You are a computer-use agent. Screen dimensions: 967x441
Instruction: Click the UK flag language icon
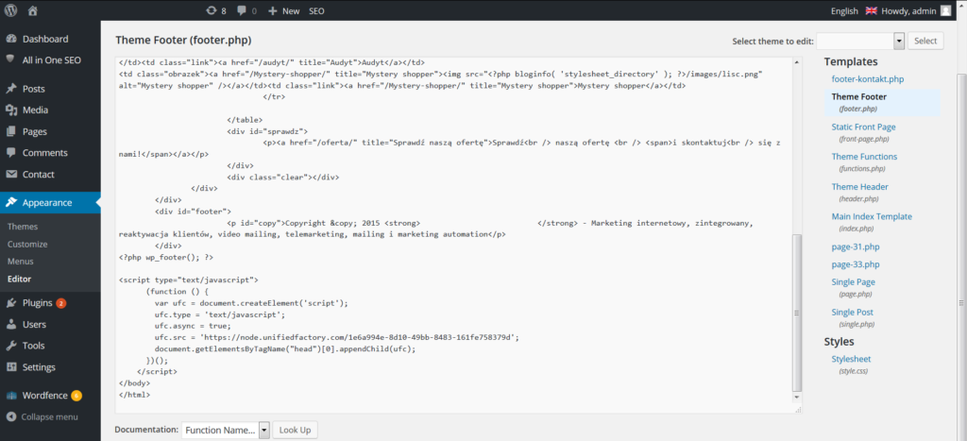tap(871, 10)
